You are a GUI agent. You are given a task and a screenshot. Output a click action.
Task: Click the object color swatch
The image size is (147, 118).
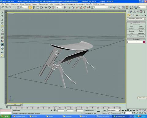pyautogui.click(x=144, y=42)
